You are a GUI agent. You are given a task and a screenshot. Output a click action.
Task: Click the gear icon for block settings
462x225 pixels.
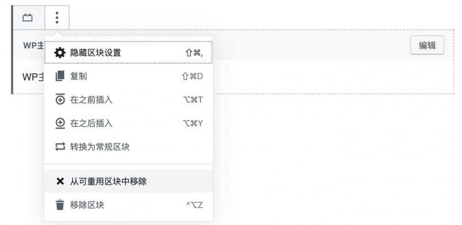tap(60, 52)
